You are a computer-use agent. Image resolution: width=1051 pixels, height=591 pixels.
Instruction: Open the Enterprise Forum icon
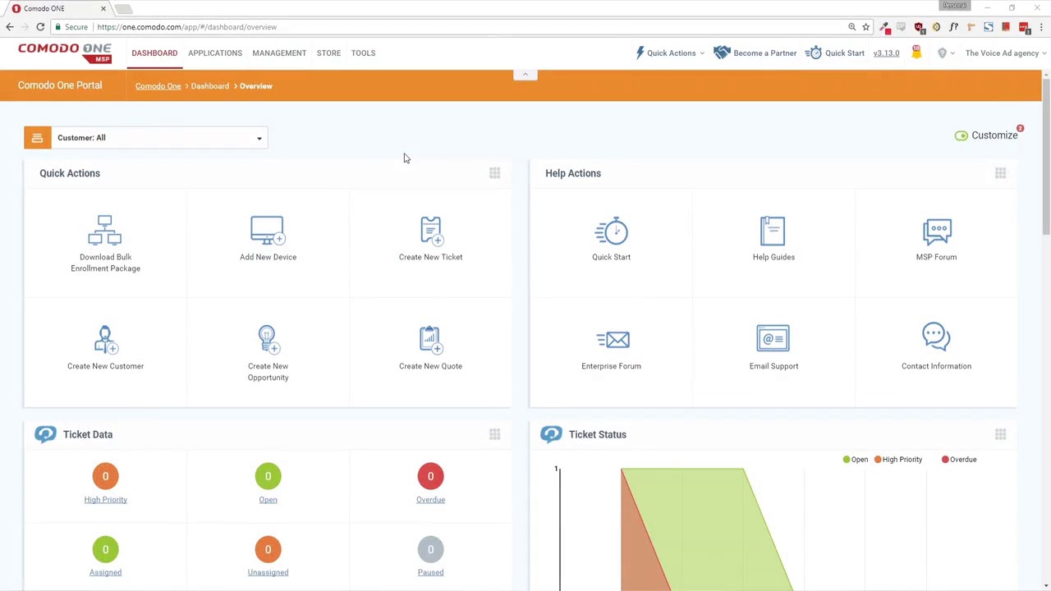(612, 339)
